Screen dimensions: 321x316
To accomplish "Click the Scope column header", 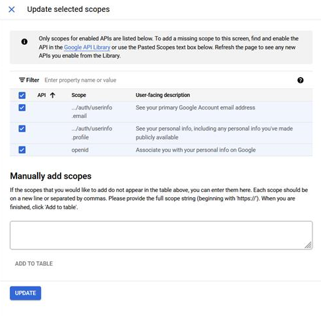I will pyautogui.click(x=78, y=95).
